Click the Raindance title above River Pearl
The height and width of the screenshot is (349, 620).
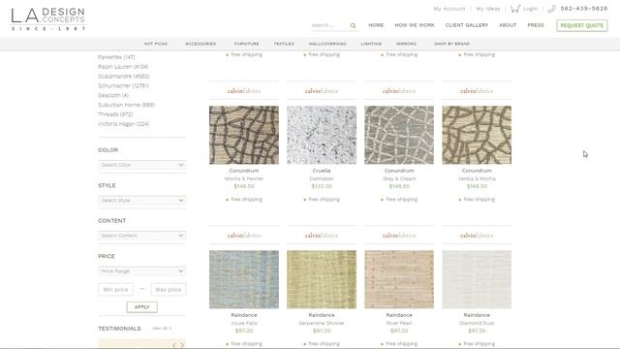[x=399, y=315]
